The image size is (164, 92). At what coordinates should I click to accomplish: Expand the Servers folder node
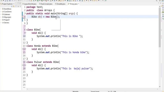click(x=1, y=23)
